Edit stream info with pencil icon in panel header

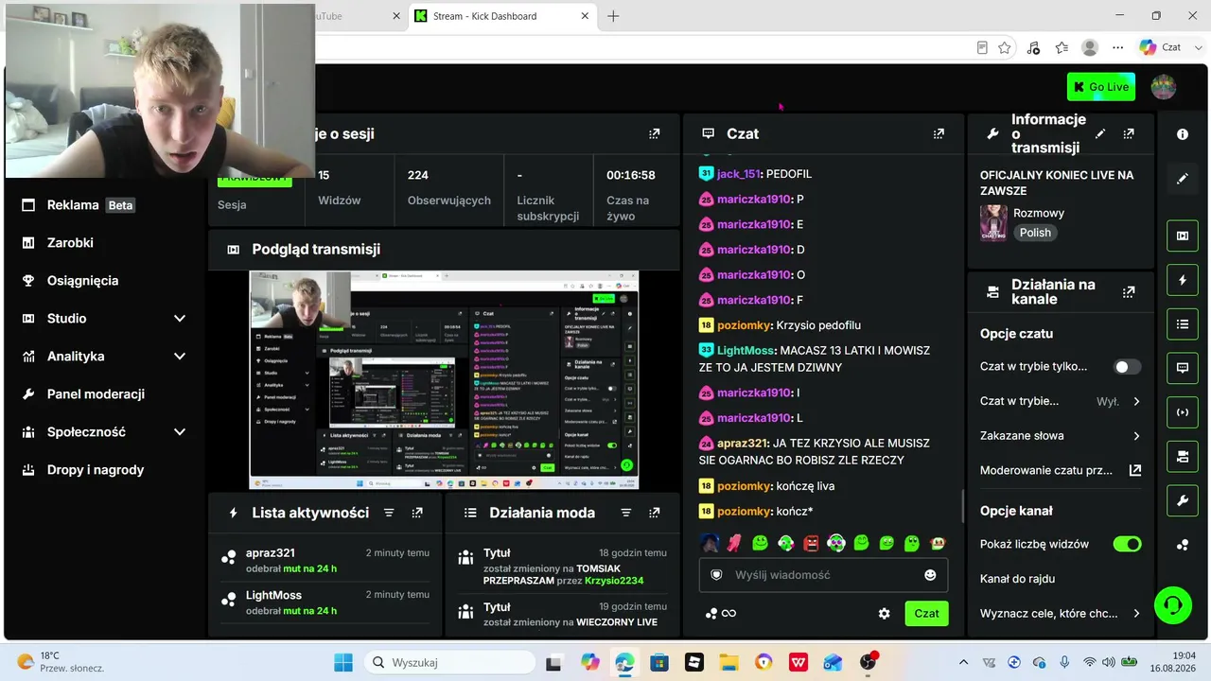pos(1100,133)
